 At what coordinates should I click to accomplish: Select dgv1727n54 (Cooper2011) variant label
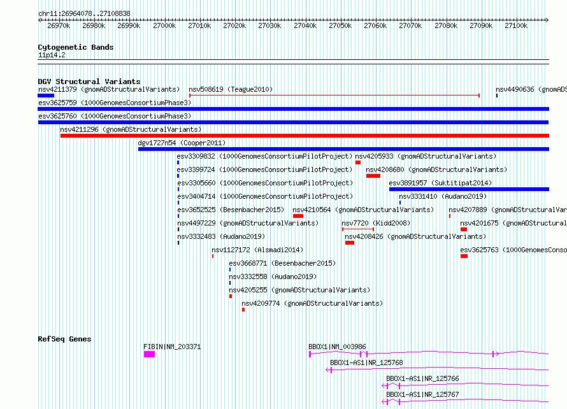tap(182, 143)
